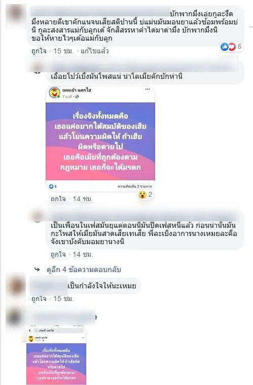Viewport: 253px width, 385px height.
Task: Click blurred avatar of first commenter
Action: coord(15,13)
